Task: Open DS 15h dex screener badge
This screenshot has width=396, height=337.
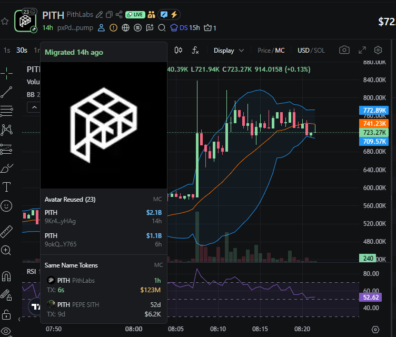Action: pos(185,28)
